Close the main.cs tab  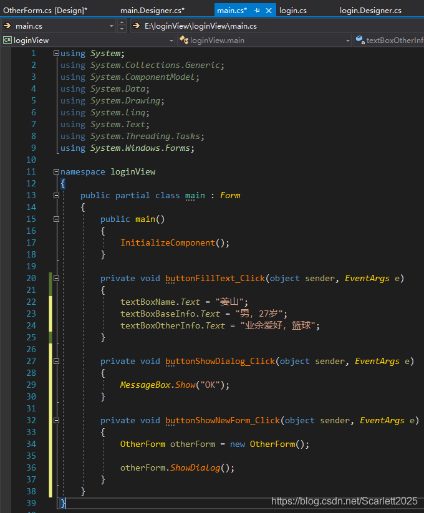click(x=269, y=11)
